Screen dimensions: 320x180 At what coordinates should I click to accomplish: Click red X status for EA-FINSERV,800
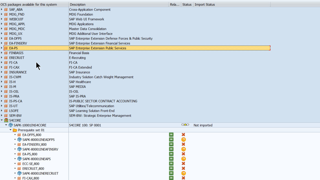pyautogui.click(x=183, y=144)
